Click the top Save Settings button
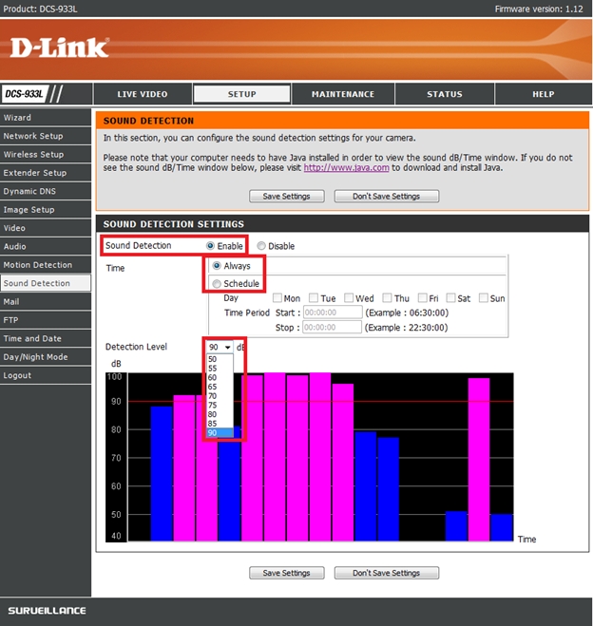Image resolution: width=593 pixels, height=626 pixels. coord(286,197)
